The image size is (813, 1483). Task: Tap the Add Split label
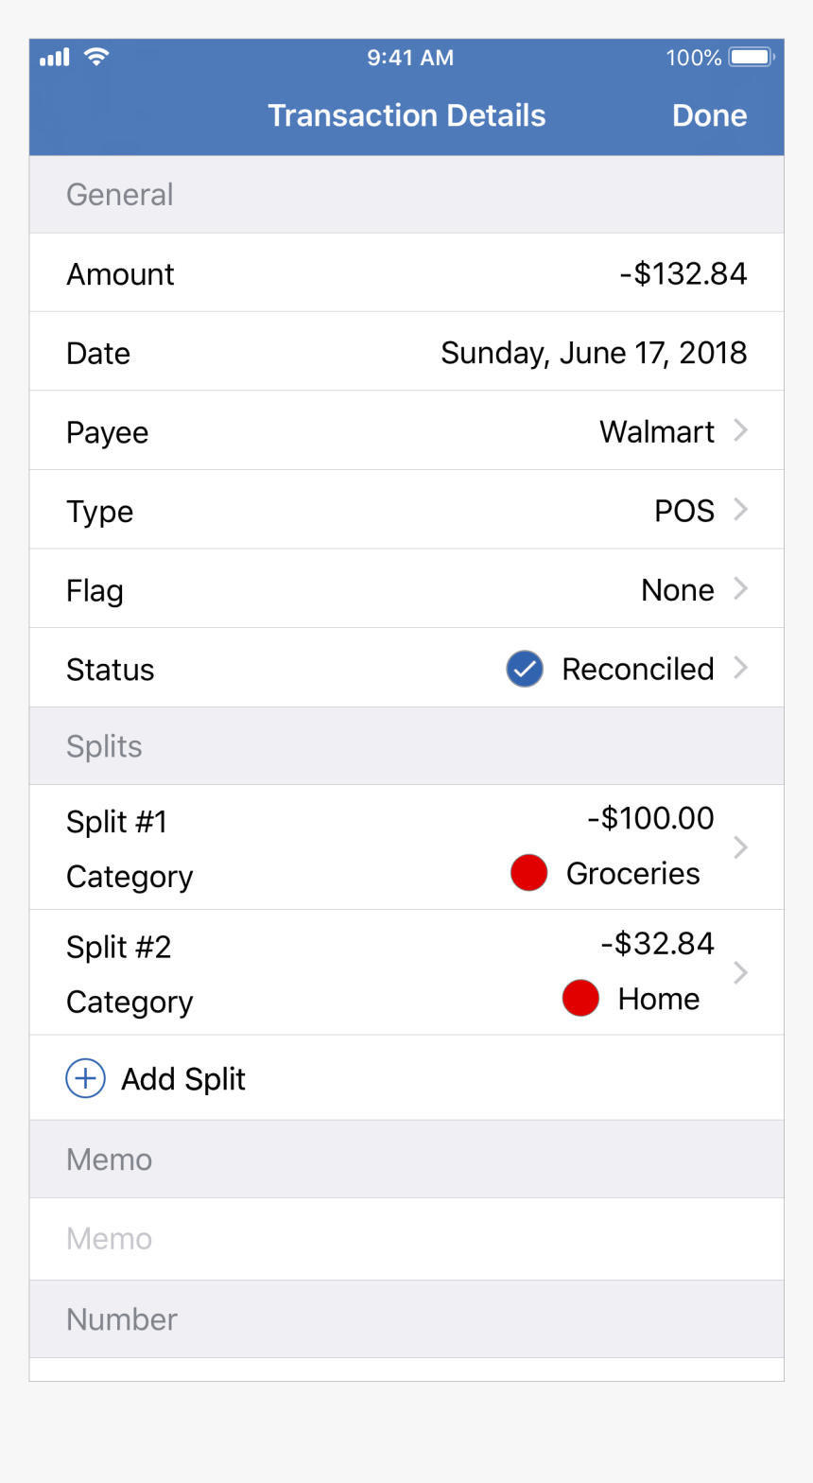tap(183, 1079)
